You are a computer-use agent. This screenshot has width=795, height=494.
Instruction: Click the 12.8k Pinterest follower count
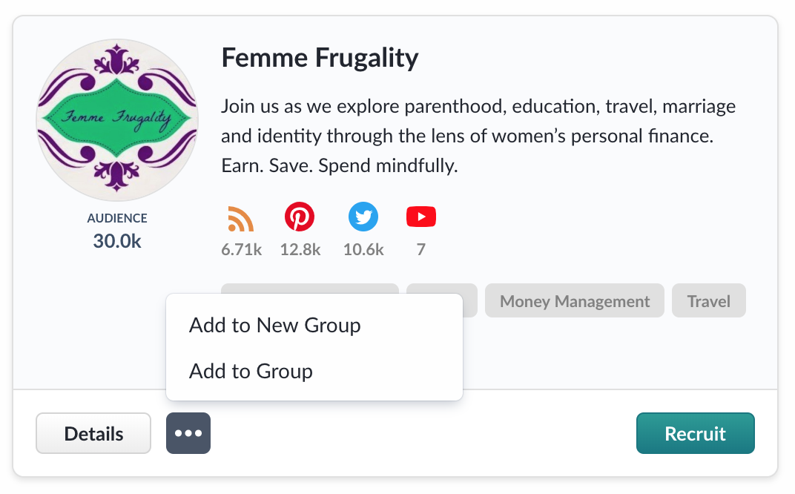(300, 249)
